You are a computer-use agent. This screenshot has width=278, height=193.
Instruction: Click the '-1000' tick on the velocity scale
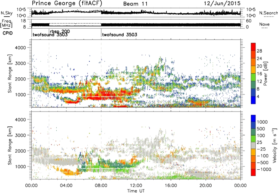click(264, 169)
